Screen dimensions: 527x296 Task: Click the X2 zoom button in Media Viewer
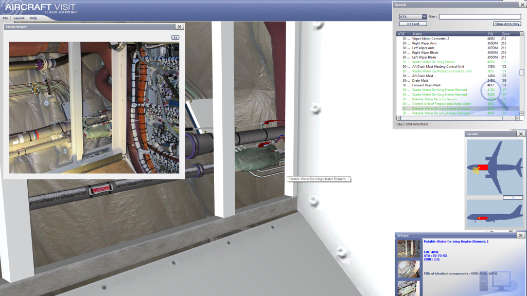tap(175, 38)
